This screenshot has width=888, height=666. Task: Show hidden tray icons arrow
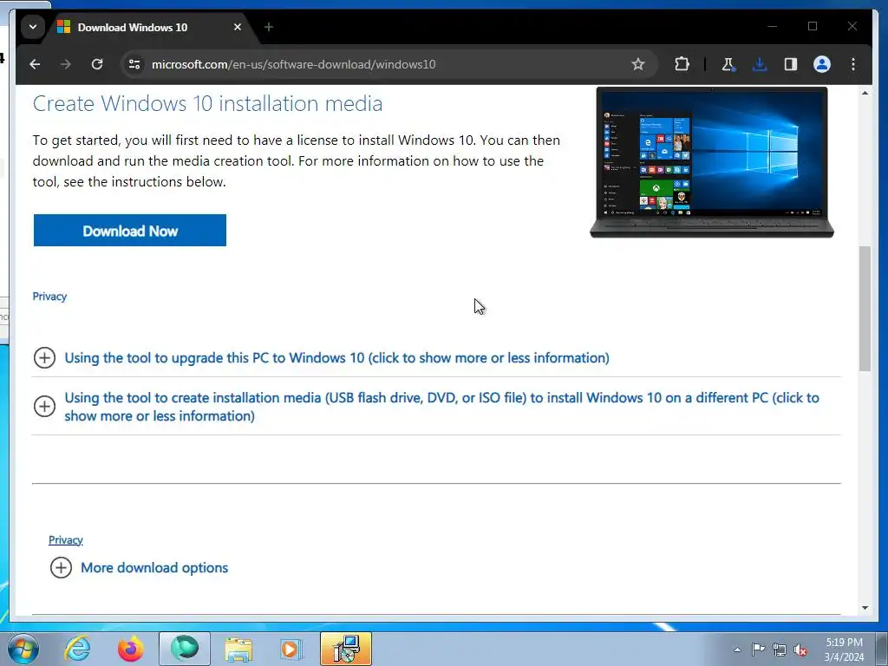click(x=737, y=650)
